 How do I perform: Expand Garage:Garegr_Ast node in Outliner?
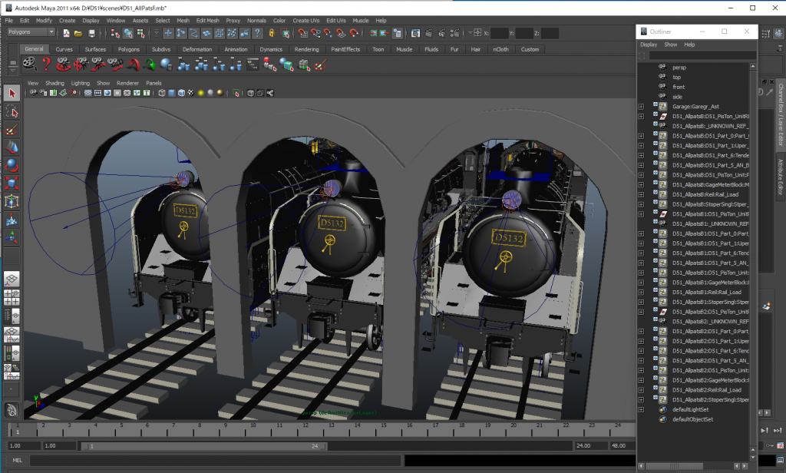(641, 106)
